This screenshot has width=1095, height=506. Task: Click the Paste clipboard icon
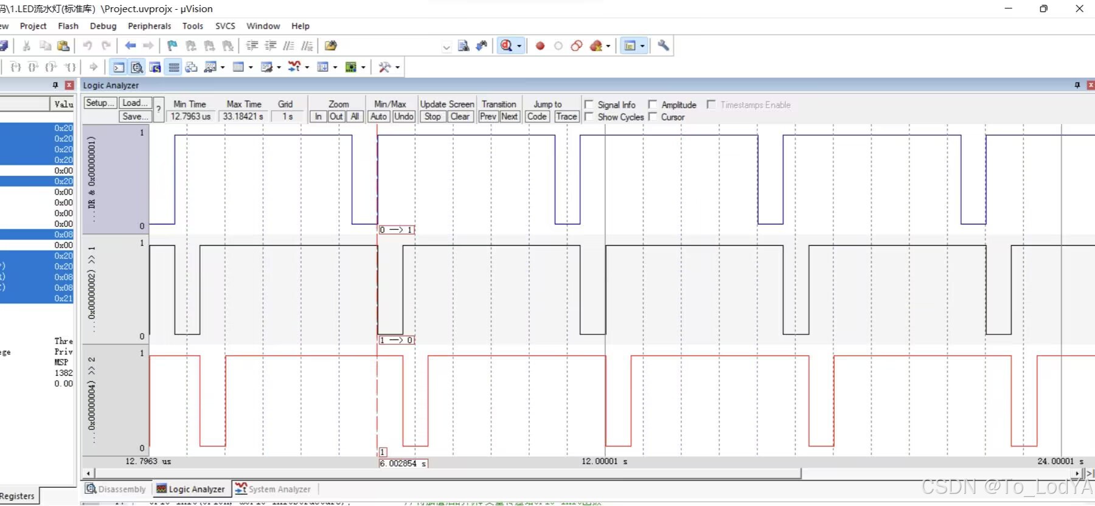pyautogui.click(x=63, y=46)
